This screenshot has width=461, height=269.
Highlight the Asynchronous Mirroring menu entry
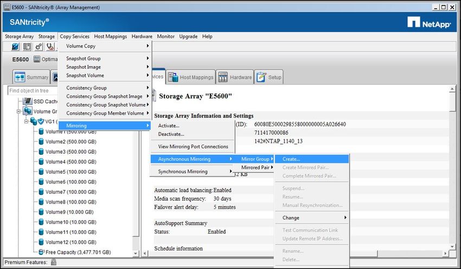[x=193, y=159]
